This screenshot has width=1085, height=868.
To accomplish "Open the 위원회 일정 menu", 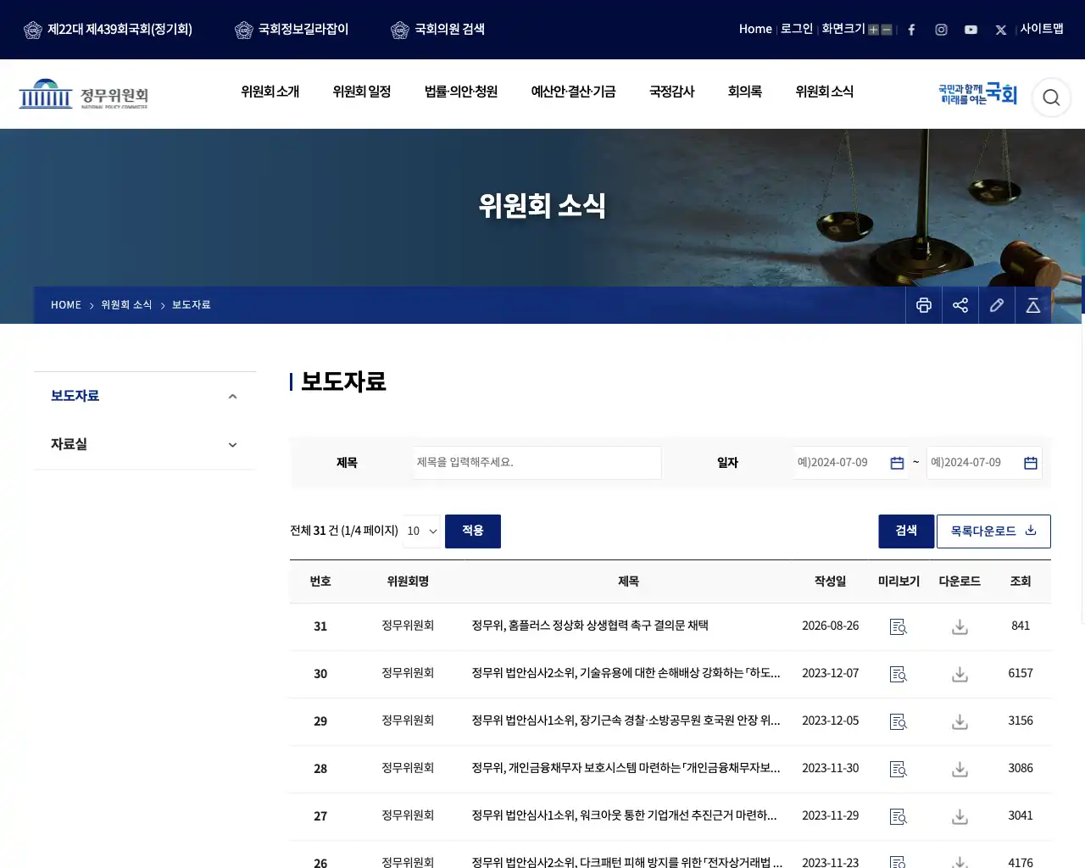I will click(x=361, y=92).
